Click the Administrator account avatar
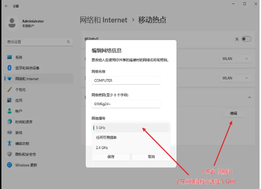This screenshot has width=261, height=189. pyautogui.click(x=12, y=23)
